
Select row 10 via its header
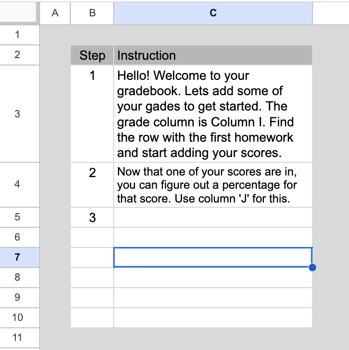[17, 318]
